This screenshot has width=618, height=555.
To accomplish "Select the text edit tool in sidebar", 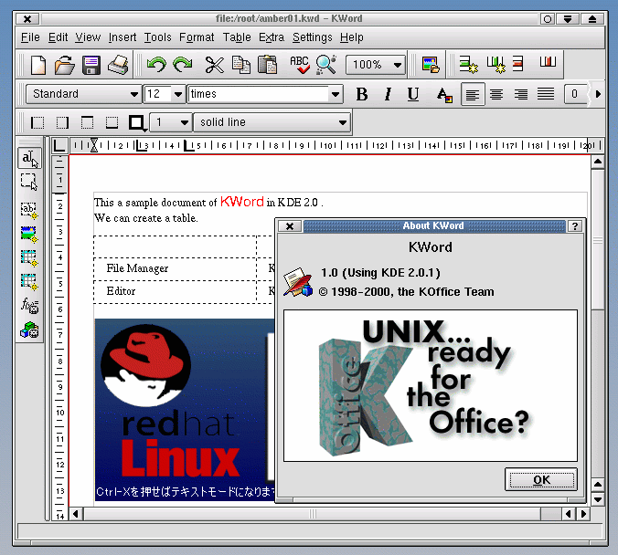I will (29, 158).
